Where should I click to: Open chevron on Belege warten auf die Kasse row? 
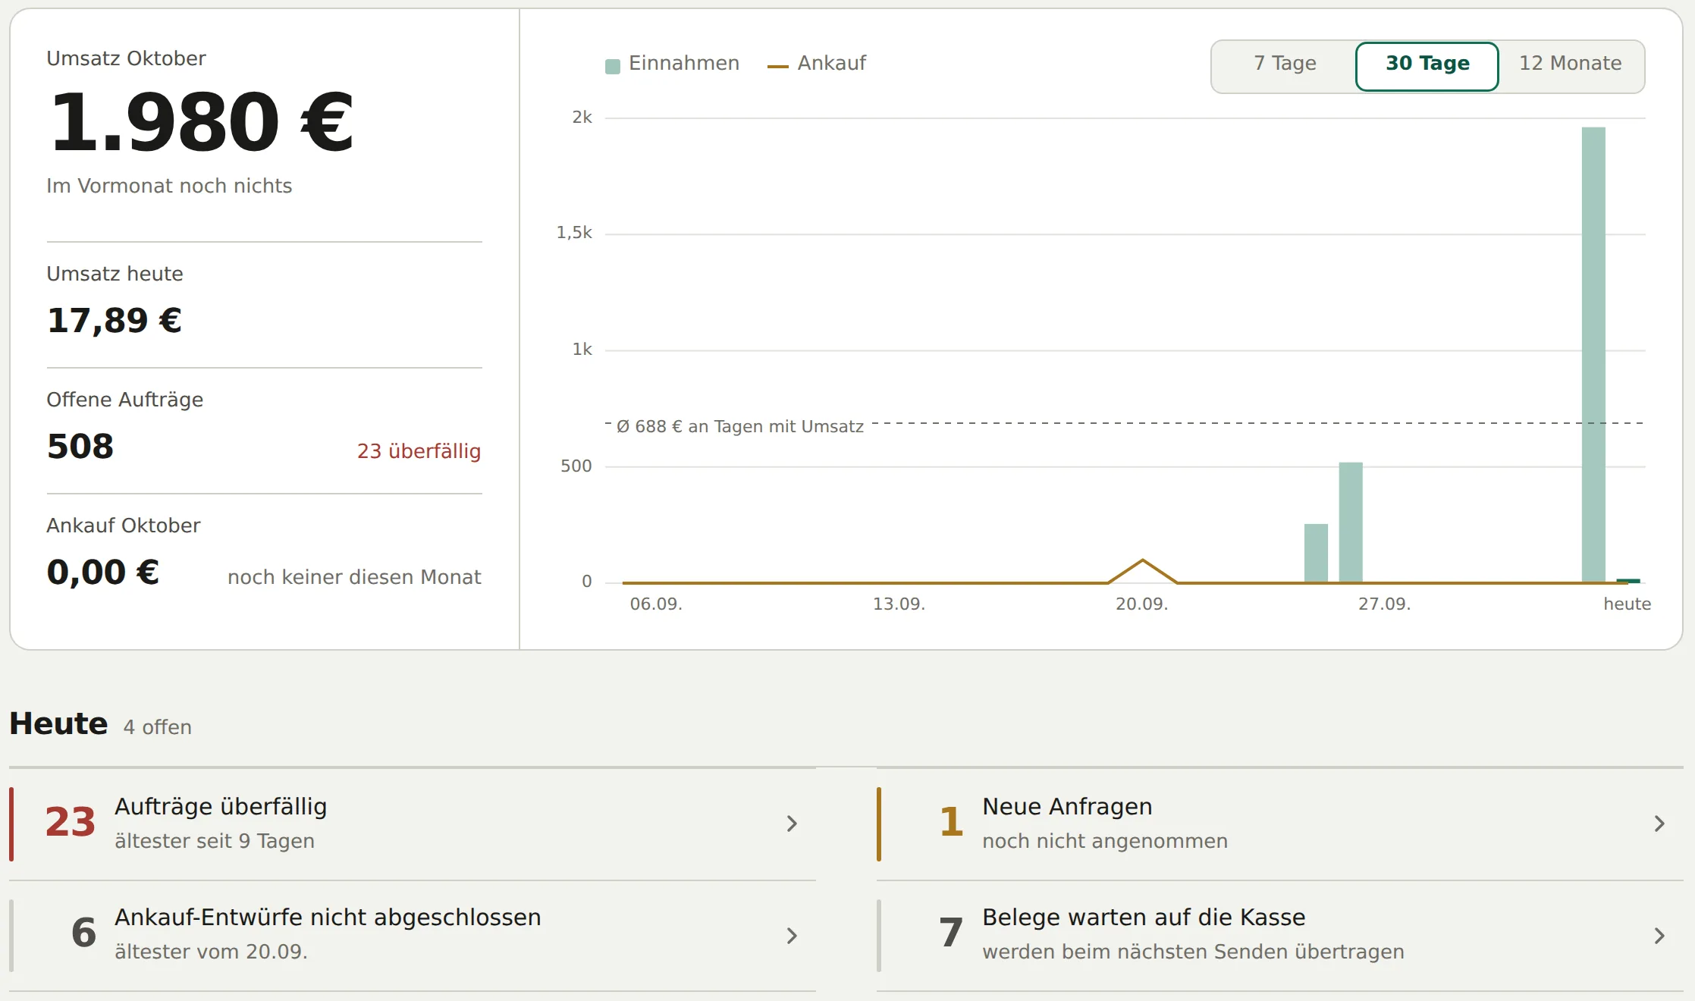point(1659,935)
